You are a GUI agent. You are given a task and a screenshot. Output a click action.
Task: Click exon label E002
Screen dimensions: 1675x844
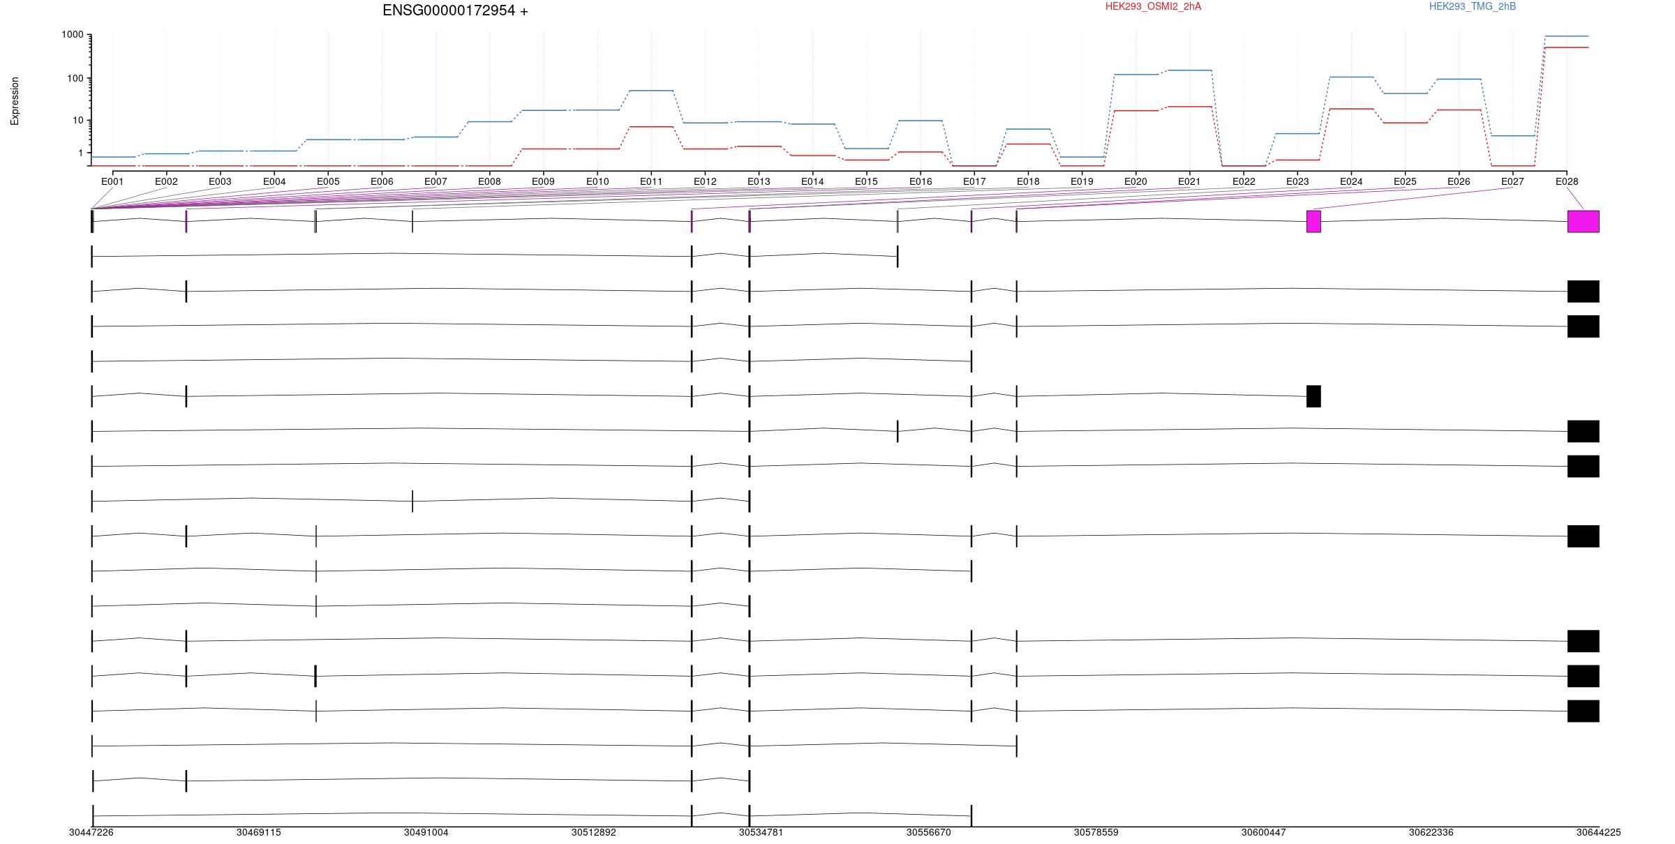click(166, 181)
